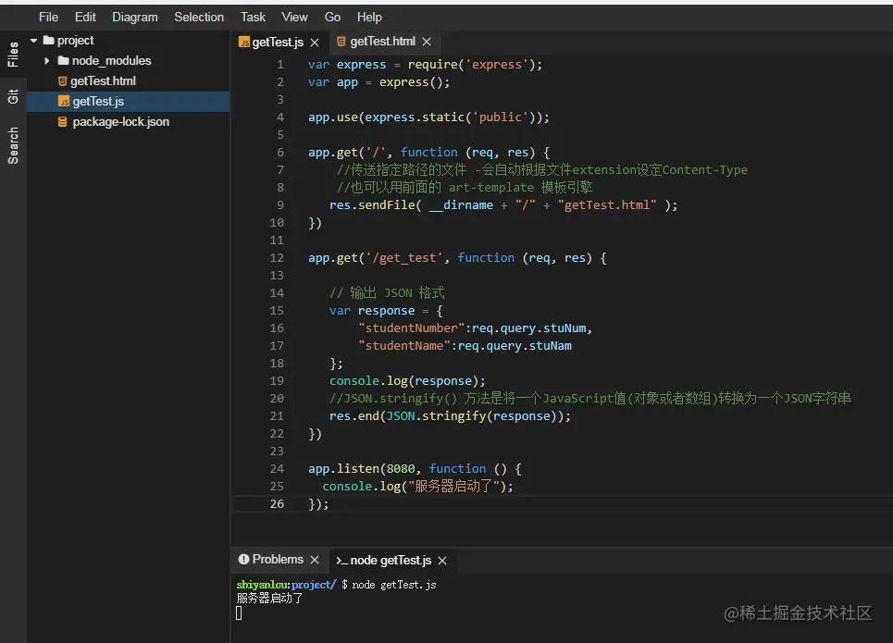Select the node_modules folder row
Viewport: 893px width, 643px height.
tap(128, 60)
